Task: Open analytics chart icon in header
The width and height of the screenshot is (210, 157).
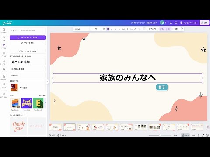Action: 171,23
